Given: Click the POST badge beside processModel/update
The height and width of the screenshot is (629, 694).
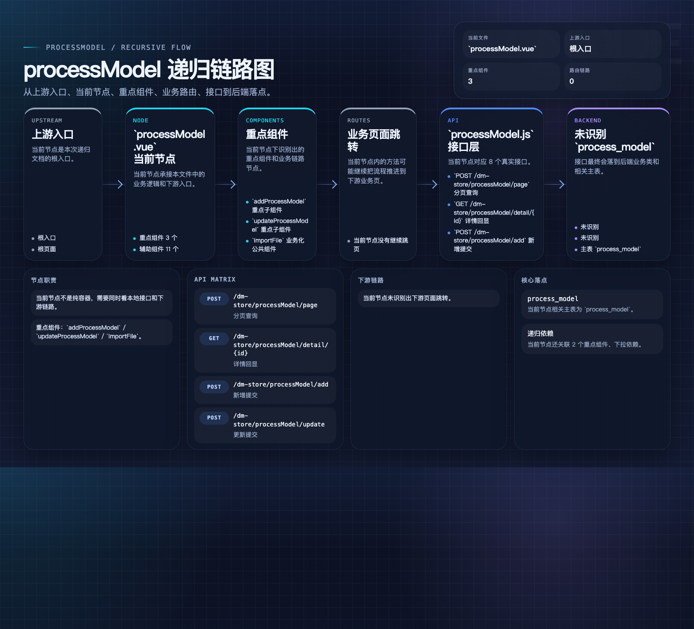Looking at the screenshot, I should pyautogui.click(x=214, y=418).
